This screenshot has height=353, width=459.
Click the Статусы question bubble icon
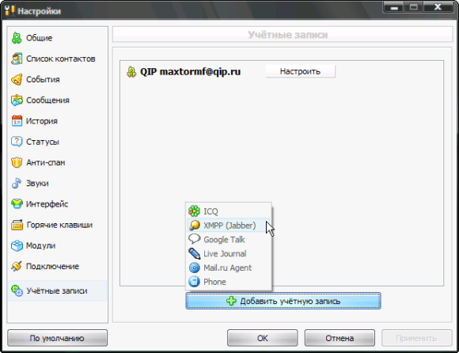coord(17,142)
